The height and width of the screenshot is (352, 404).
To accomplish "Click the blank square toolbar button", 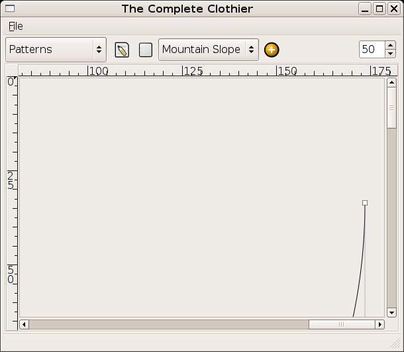I will click(x=146, y=50).
